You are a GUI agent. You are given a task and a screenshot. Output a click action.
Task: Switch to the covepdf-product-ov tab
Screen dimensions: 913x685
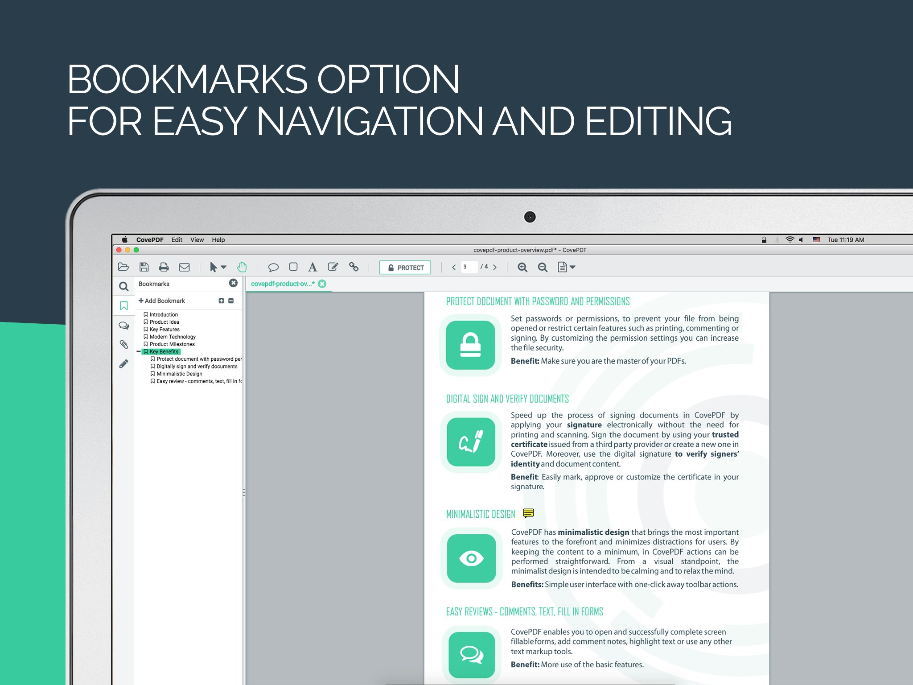[x=283, y=284]
